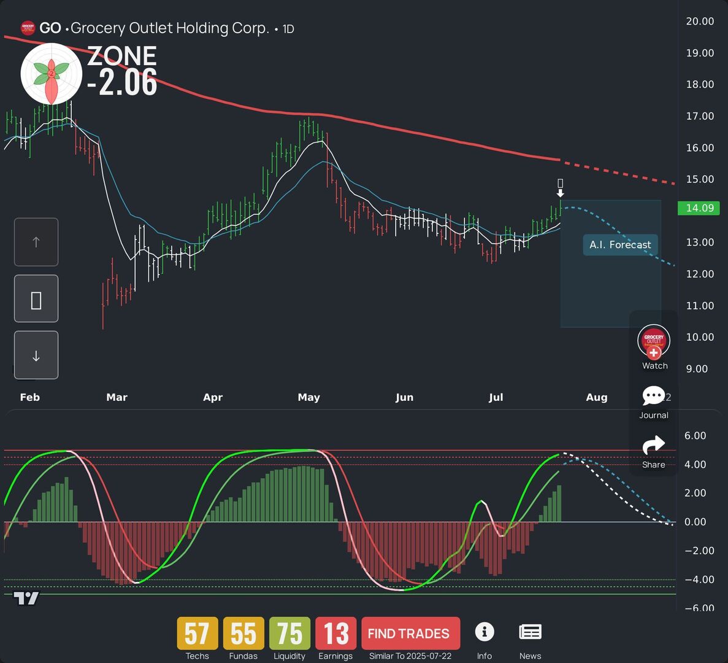The width and height of the screenshot is (728, 663).
Task: Click the TradingView logo
Action: click(26, 598)
